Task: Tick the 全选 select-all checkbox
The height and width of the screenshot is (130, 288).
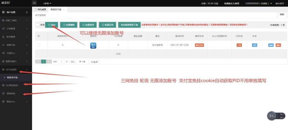Action: 37,25
